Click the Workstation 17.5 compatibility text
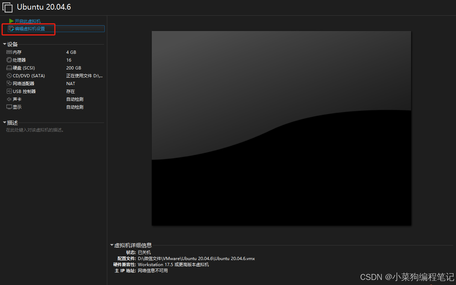Image resolution: width=456 pixels, height=285 pixels. click(173, 264)
